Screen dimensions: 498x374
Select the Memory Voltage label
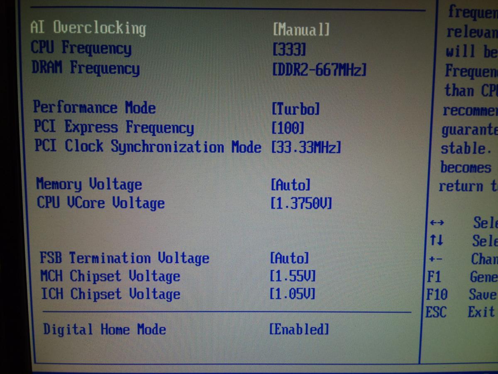(x=89, y=184)
